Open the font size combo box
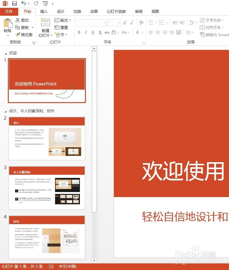The height and width of the screenshot is (270, 229). point(114,23)
